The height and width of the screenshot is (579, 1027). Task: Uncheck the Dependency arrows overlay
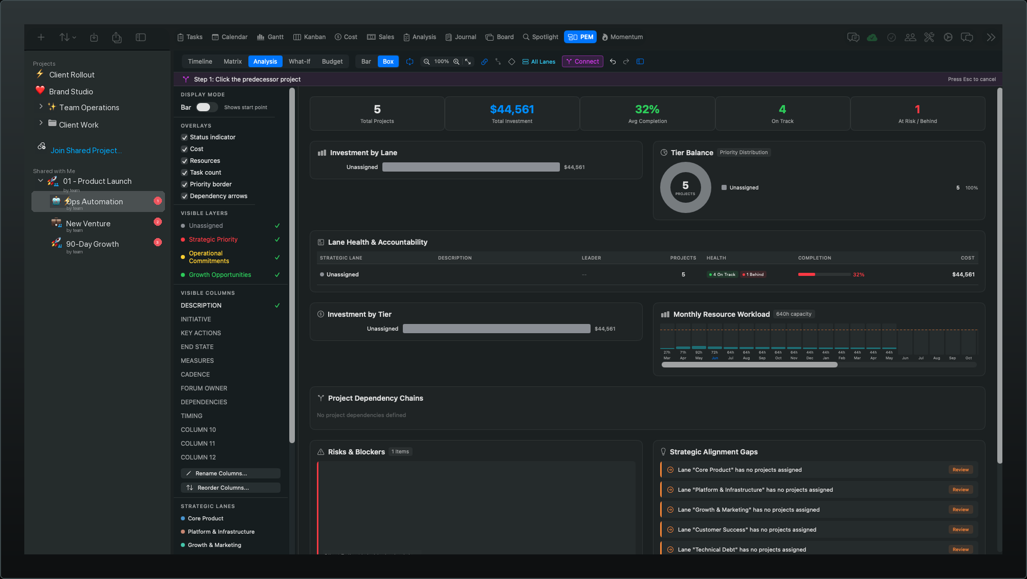[184, 196]
